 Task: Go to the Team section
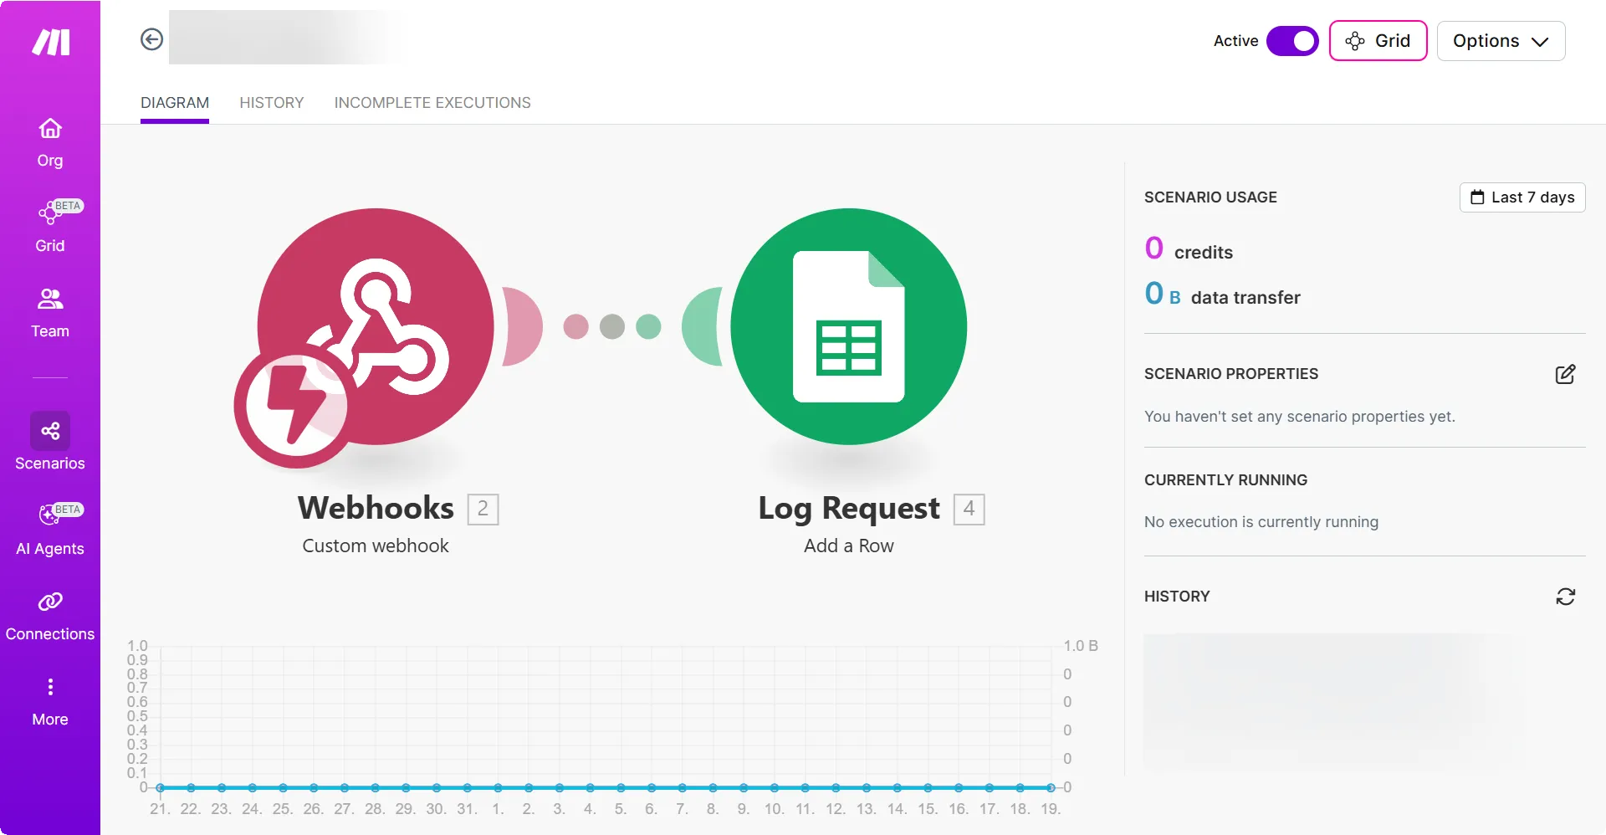tap(50, 313)
